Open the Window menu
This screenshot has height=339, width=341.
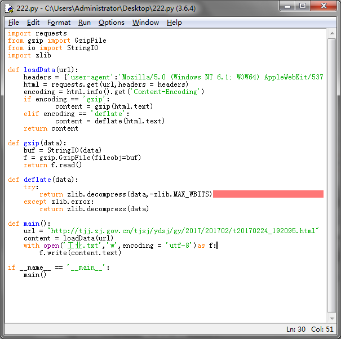pos(145,23)
